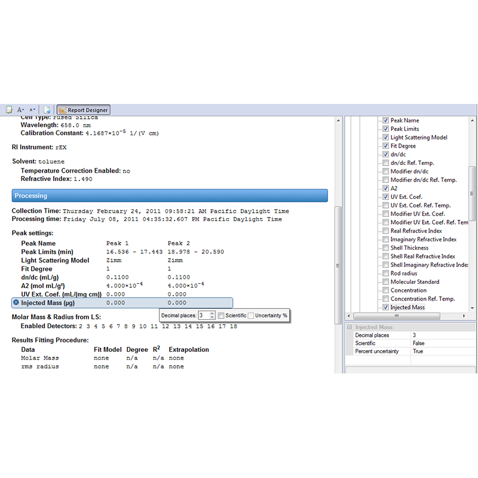This screenshot has width=478, height=478.
Task: Increase decimal places with the spinner up arrow
Action: click(x=212, y=313)
